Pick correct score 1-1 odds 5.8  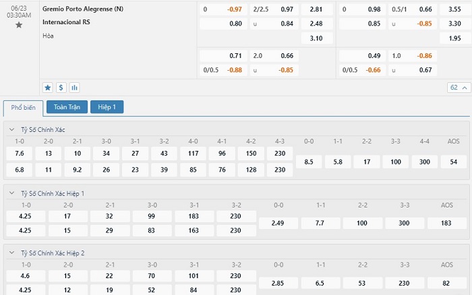pos(338,162)
